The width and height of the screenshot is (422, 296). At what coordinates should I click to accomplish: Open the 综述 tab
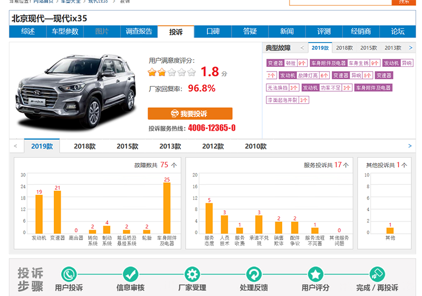pos(28,32)
